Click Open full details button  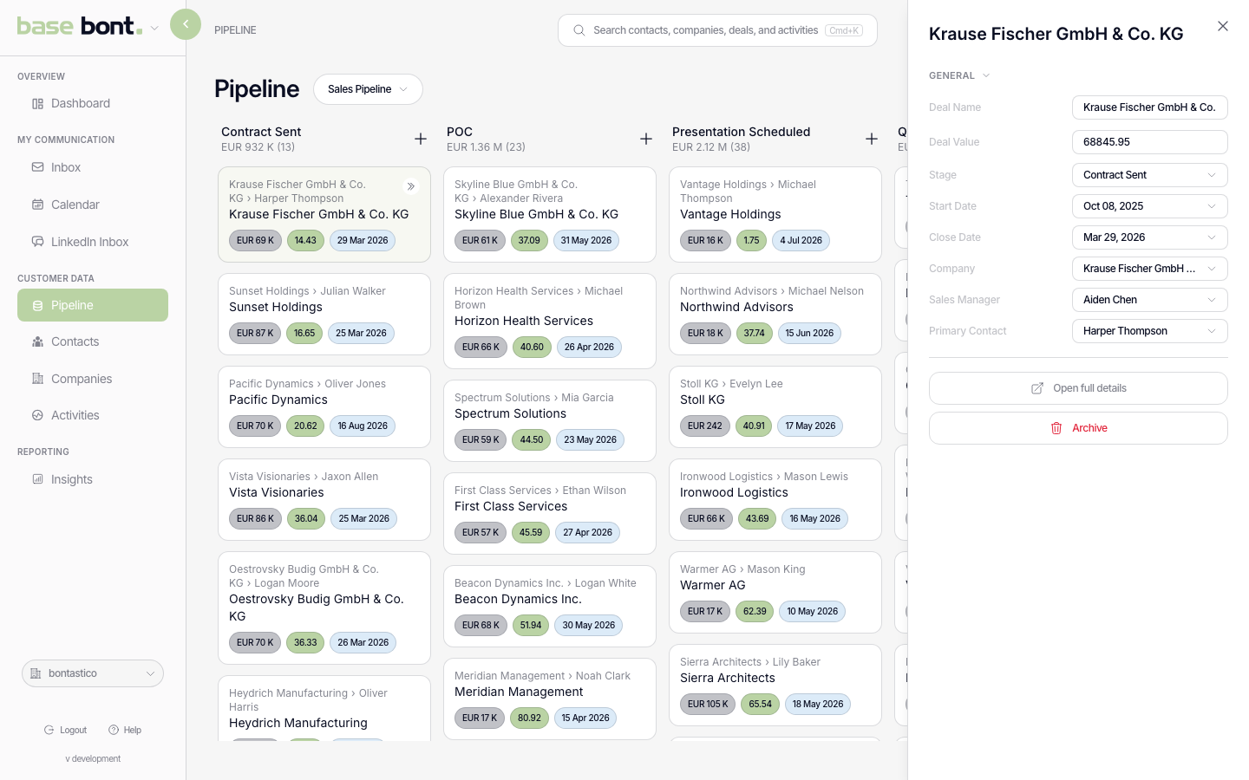click(x=1078, y=388)
